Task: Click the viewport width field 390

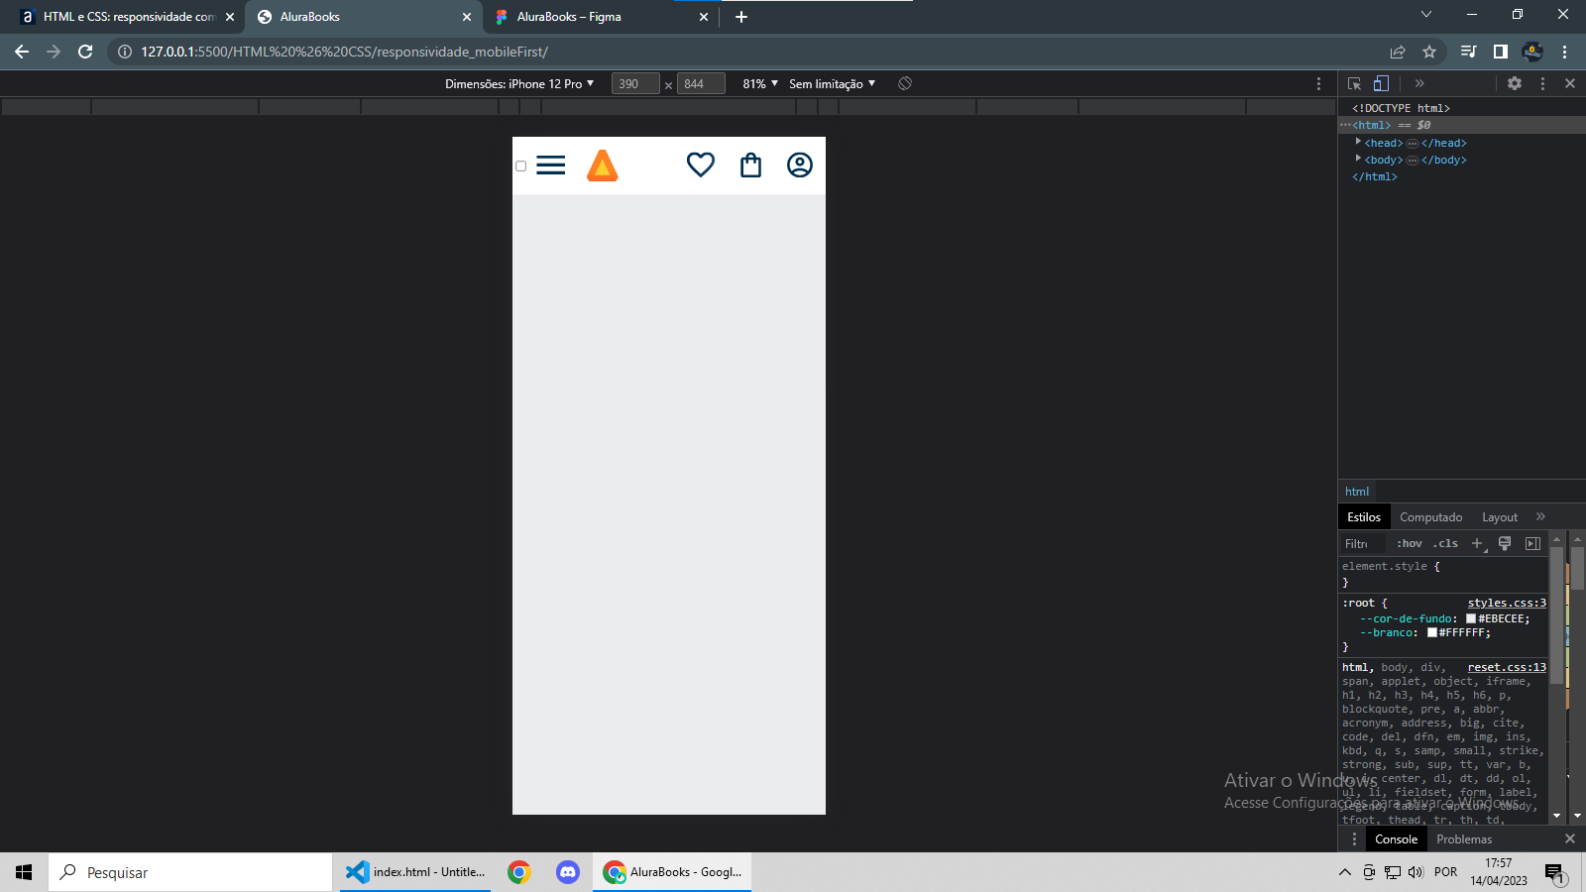Action: pos(635,84)
